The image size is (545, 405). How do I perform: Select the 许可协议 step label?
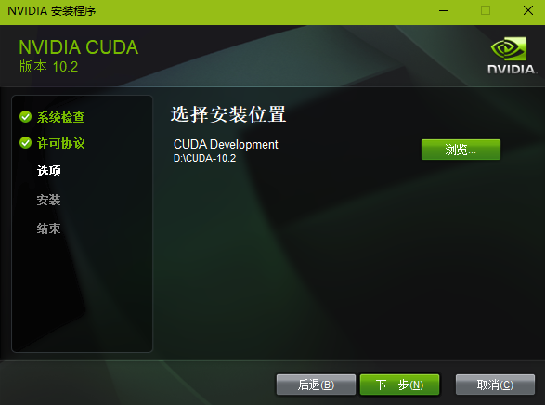(x=61, y=143)
